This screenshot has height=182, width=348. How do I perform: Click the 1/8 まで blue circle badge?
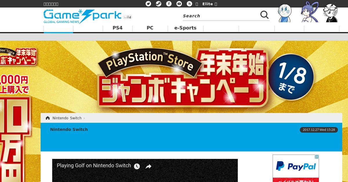click(x=291, y=77)
